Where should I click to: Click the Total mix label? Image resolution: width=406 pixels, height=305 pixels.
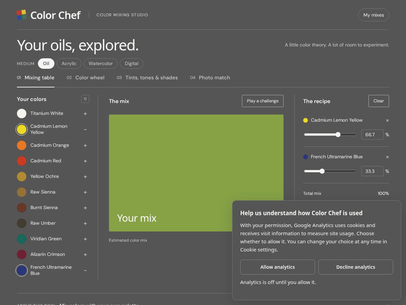[x=312, y=194]
